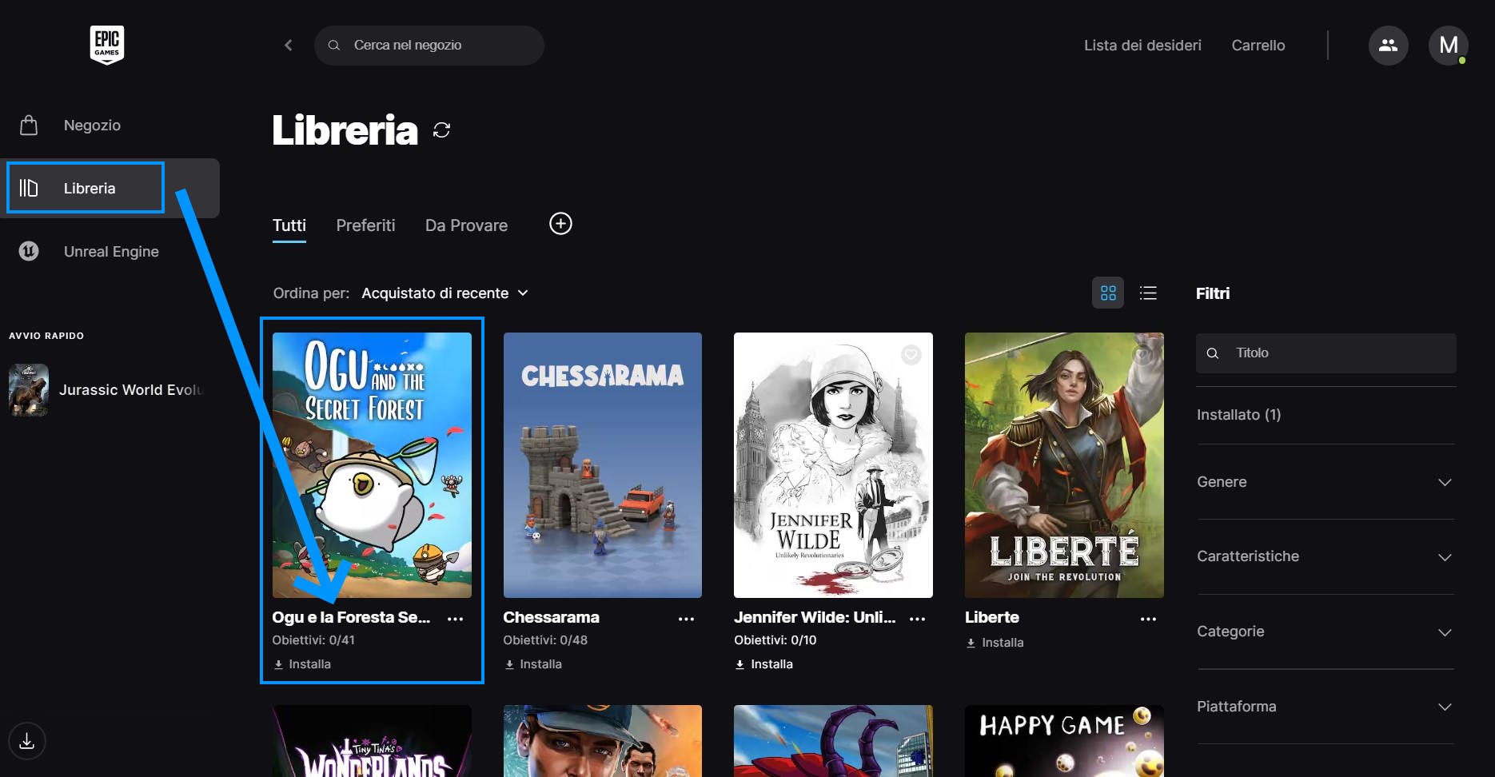Open options menu for Jennifer Wilde
1495x777 pixels.
pos(917,619)
